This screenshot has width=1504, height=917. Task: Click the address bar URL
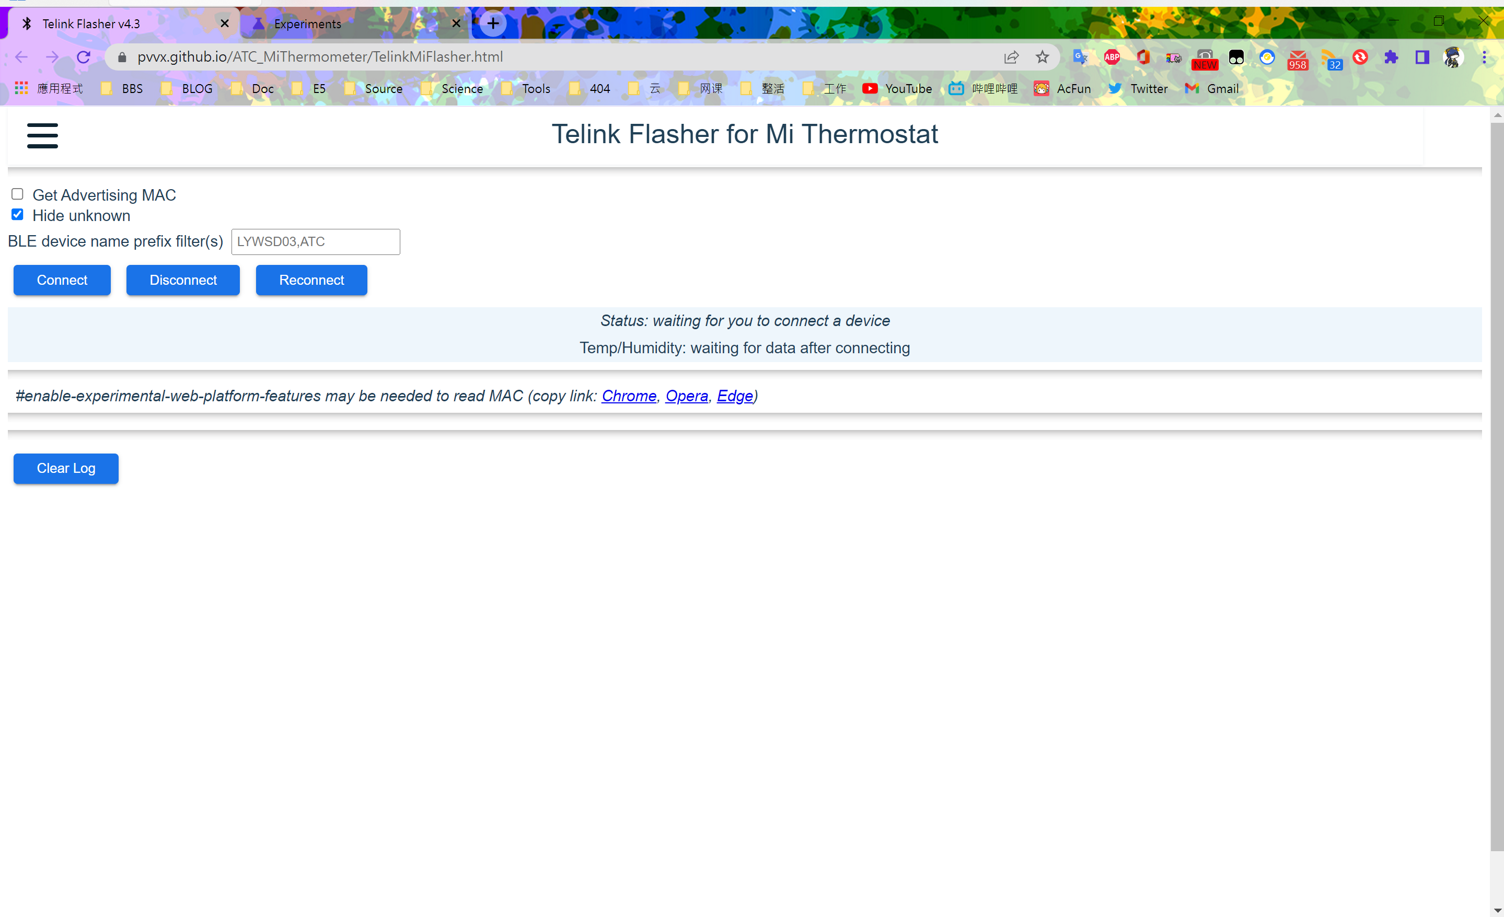[x=320, y=57]
